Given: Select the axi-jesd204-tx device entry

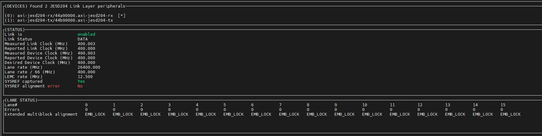Looking at the screenshot, I should [65, 20].
